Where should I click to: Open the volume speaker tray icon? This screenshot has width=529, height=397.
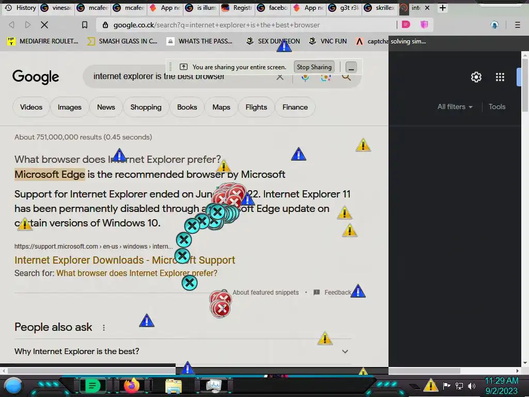(472, 386)
